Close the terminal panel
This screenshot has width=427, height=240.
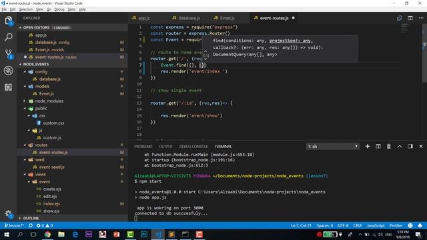[x=421, y=147]
